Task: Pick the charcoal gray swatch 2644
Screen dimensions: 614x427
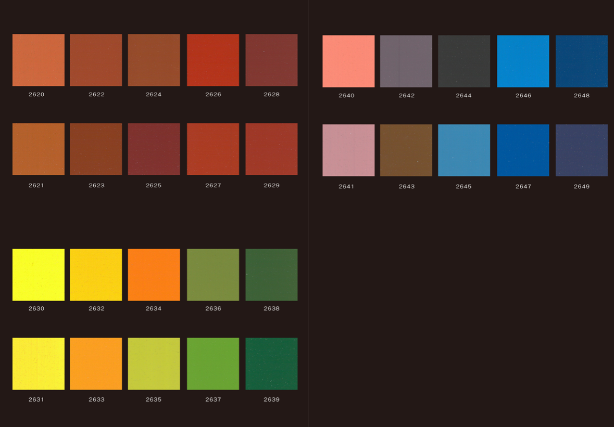Action: pos(464,61)
